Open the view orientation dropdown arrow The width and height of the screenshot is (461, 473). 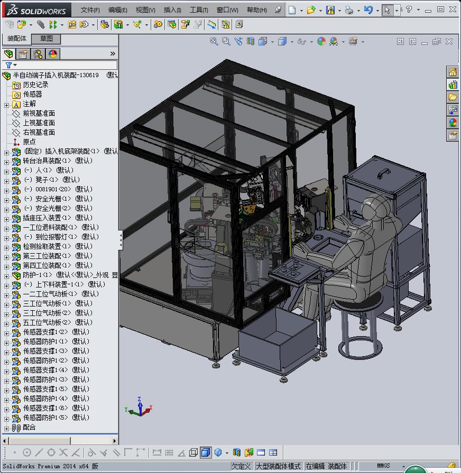point(273,42)
